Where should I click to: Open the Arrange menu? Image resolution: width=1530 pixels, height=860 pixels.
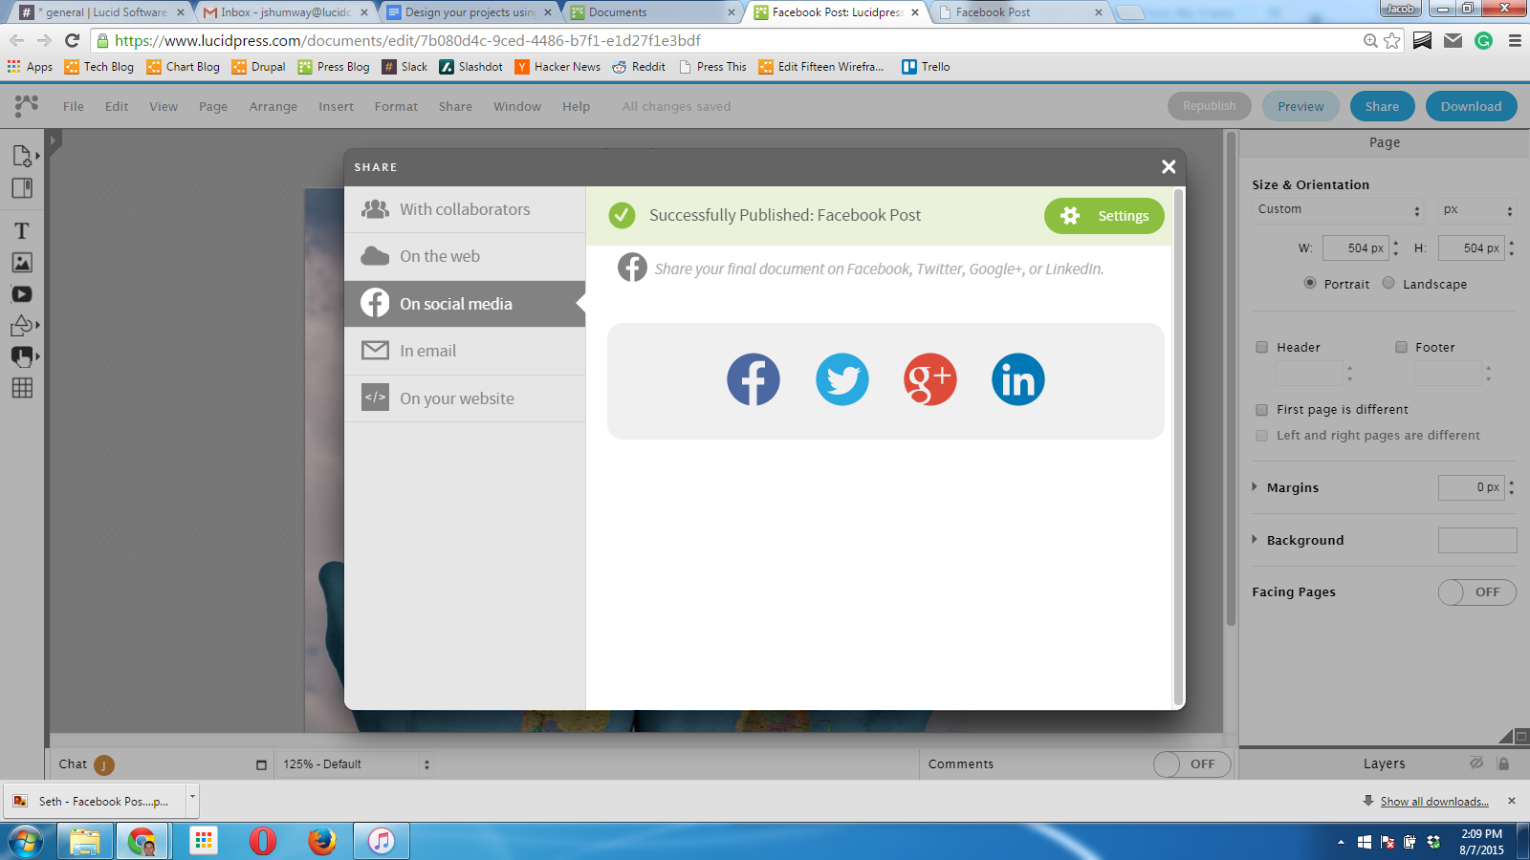[273, 107]
